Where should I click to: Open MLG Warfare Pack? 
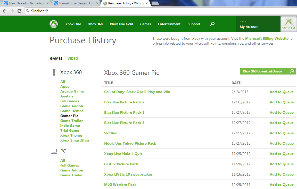coord(120,185)
